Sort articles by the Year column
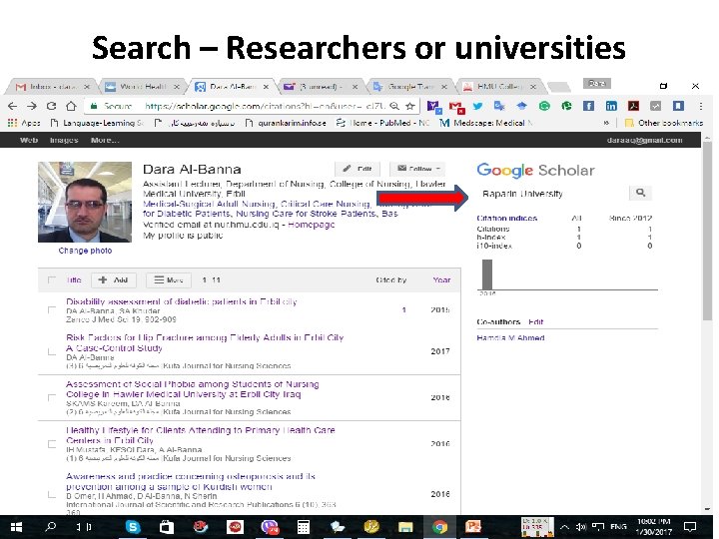 tap(441, 280)
